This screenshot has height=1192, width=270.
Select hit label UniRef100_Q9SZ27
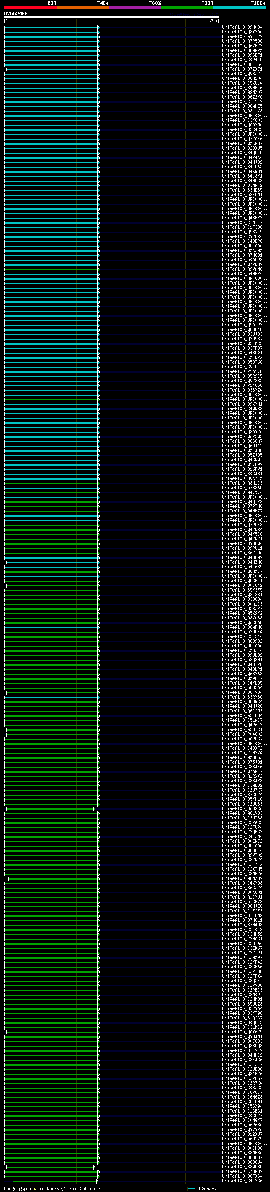(242, 74)
